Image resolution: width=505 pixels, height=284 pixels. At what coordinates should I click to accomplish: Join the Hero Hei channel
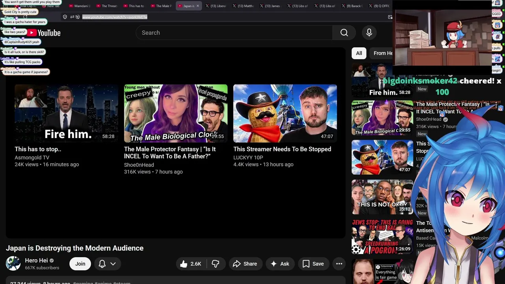(80, 264)
